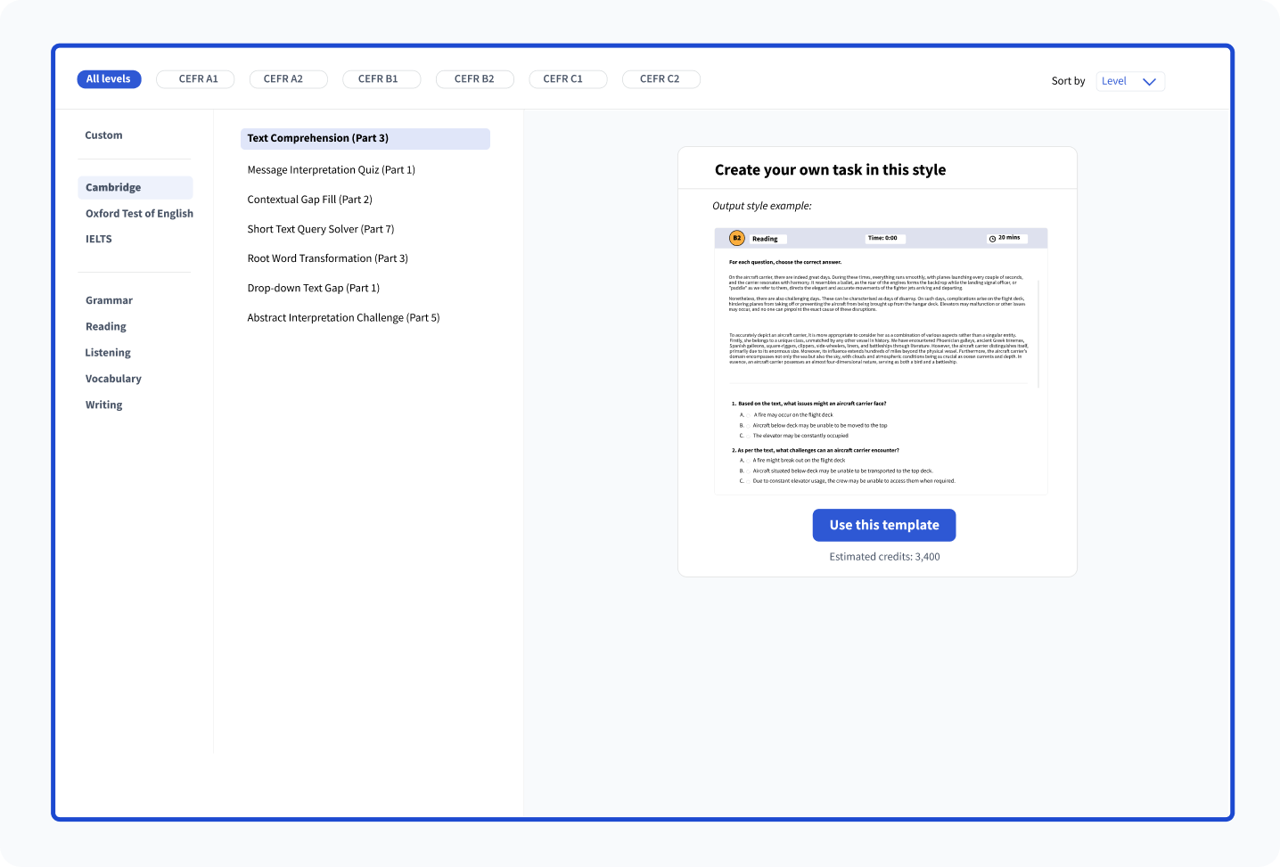
Task: Select the All levels filter pill
Action: [109, 79]
